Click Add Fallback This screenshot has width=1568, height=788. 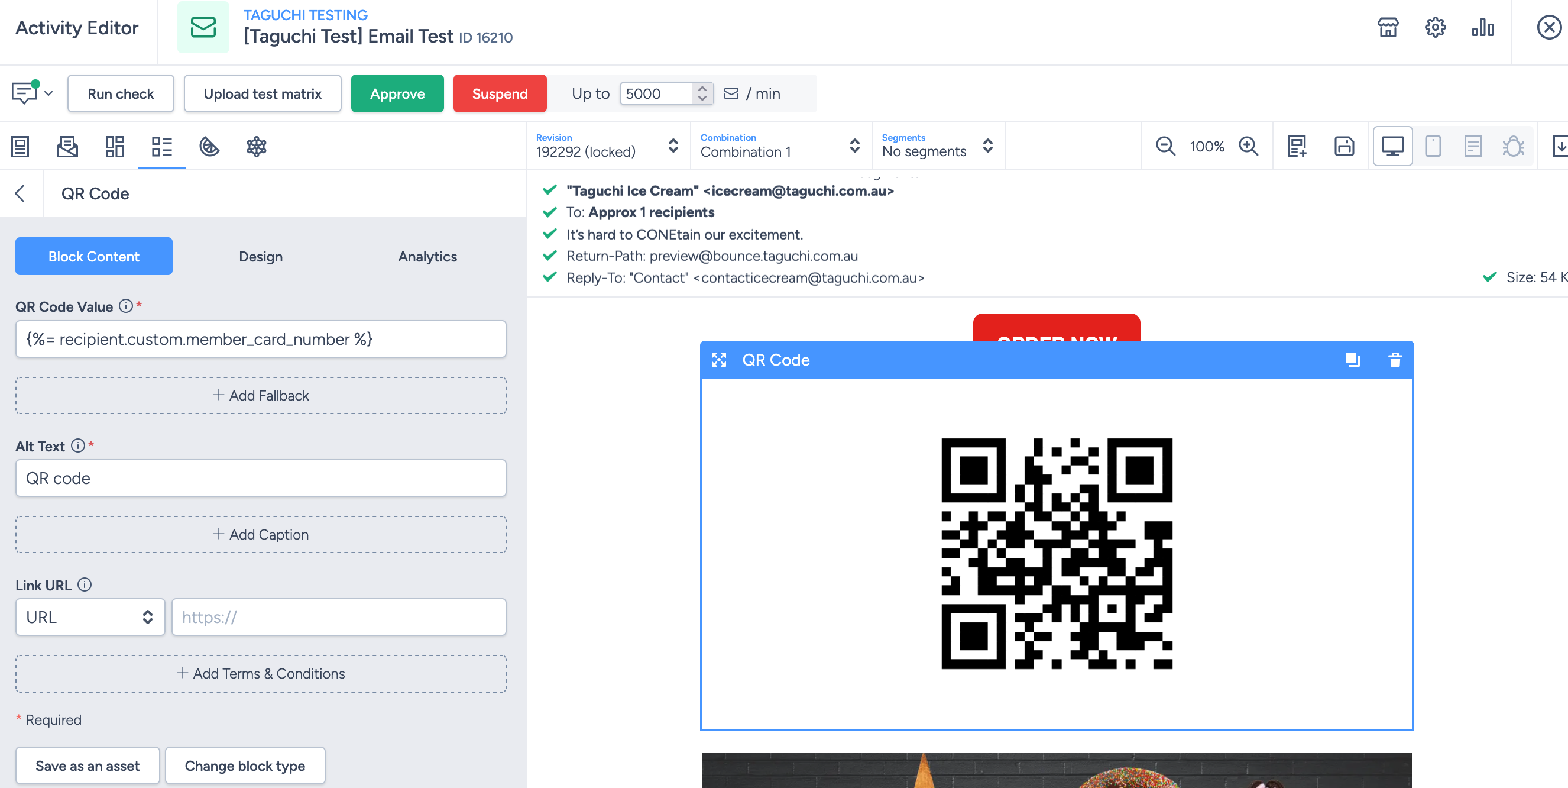click(261, 395)
